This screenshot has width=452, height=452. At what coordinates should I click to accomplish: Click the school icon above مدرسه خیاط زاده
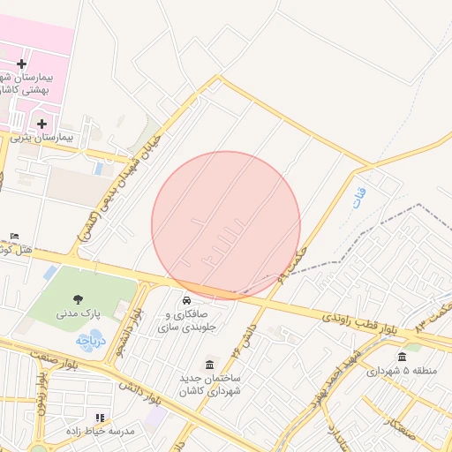point(100,418)
